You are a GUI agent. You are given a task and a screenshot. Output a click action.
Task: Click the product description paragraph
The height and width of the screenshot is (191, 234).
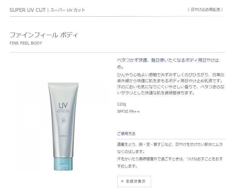171,84
